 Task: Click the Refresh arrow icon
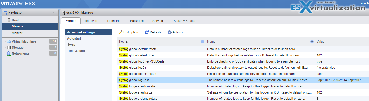(x=147, y=32)
